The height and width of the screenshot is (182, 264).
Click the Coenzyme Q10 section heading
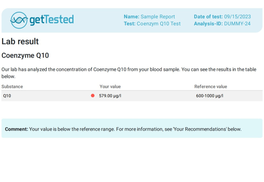pyautogui.click(x=25, y=55)
